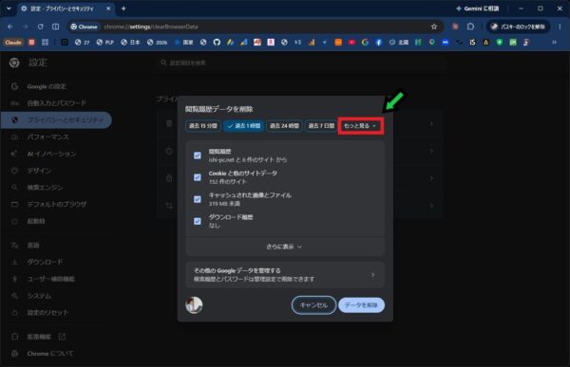Uncheck キャッシュされた画像とファイル checkbox
Screen dimensions: 570x367
click(198, 199)
